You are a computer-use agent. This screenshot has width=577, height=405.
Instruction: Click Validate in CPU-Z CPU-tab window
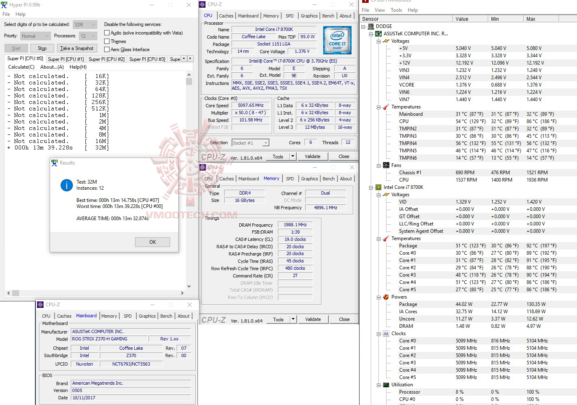click(x=313, y=156)
